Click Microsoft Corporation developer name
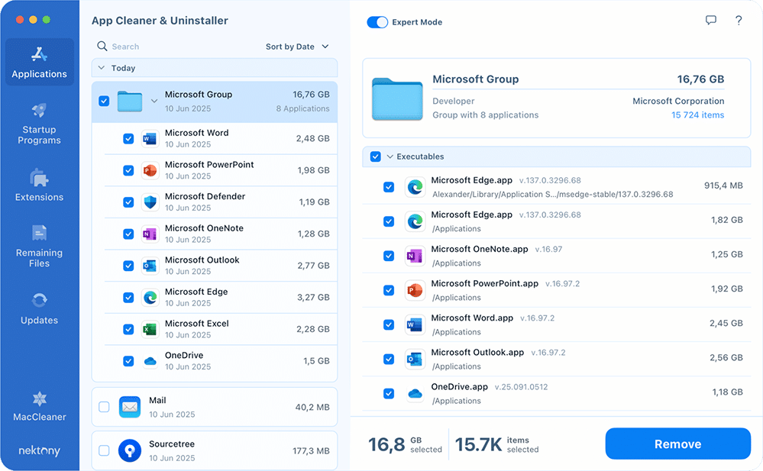763x471 pixels. [x=678, y=101]
